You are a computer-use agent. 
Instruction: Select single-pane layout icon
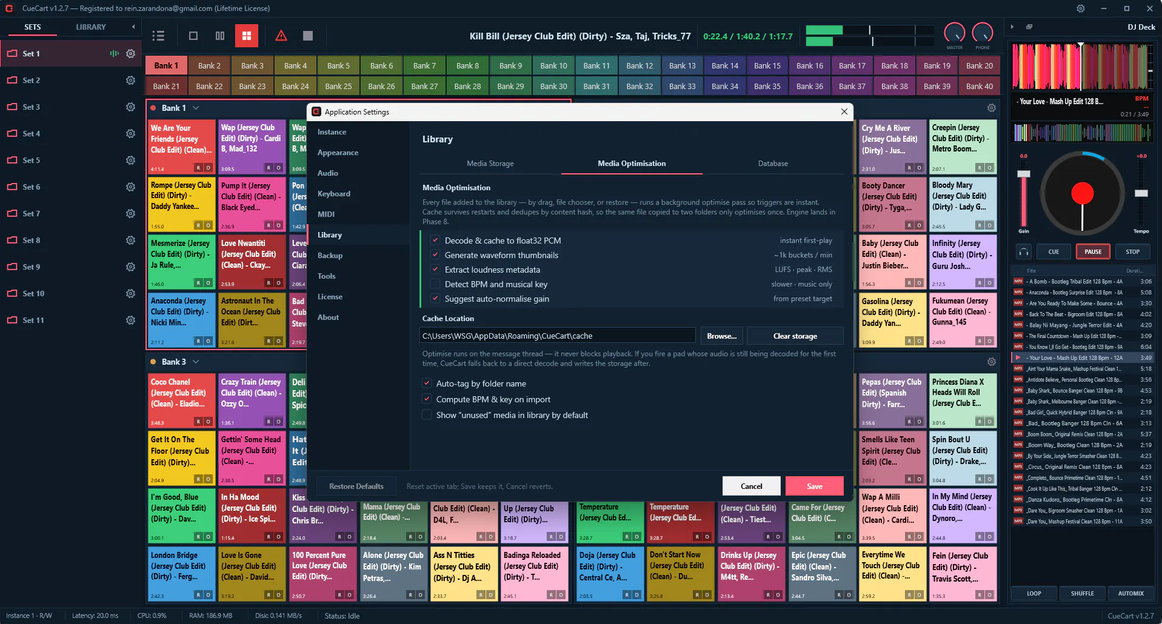[x=193, y=36]
